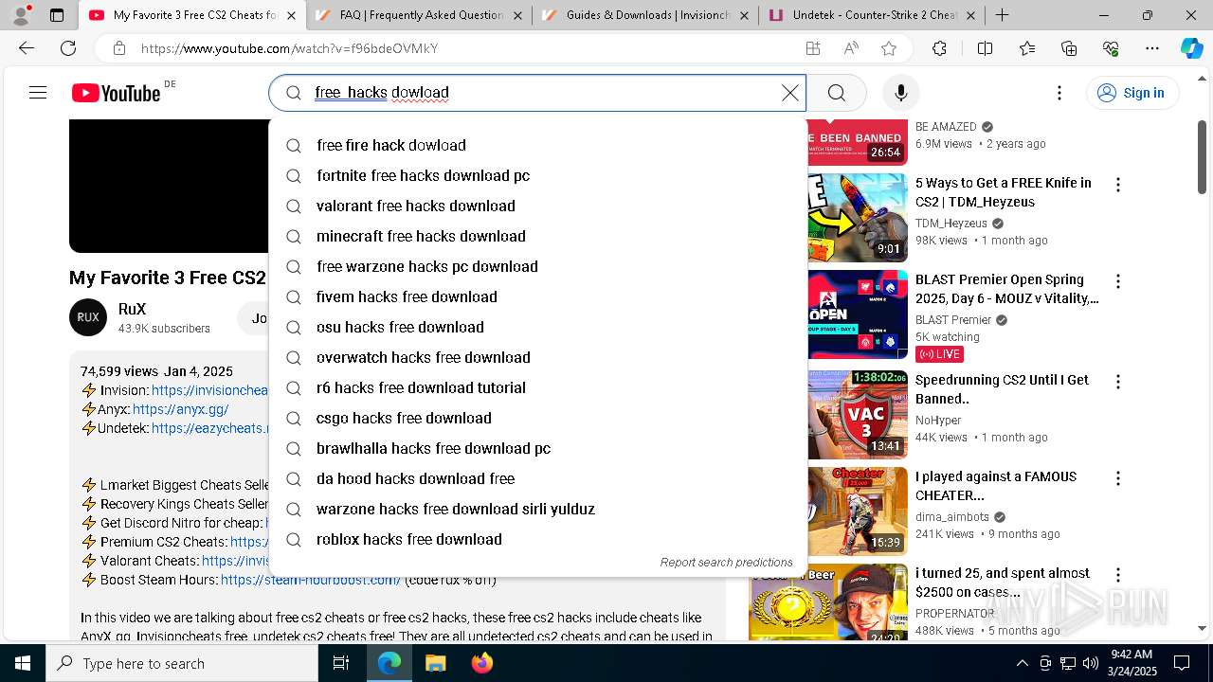Screen dimensions: 1213x682
Task: Open more options for 5 Ways to Get a FREE Knife
Action: pyautogui.click(x=1118, y=185)
